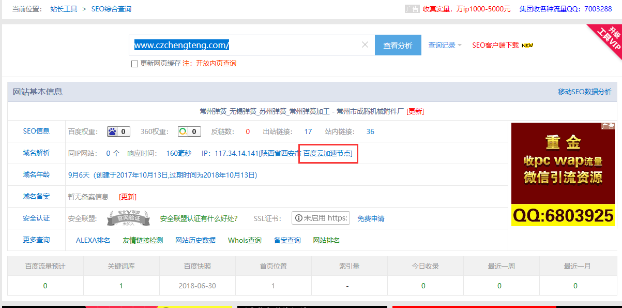Click the NEW badge beside SEO客户端下载
Image resolution: width=622 pixels, height=308 pixels.
pos(526,45)
